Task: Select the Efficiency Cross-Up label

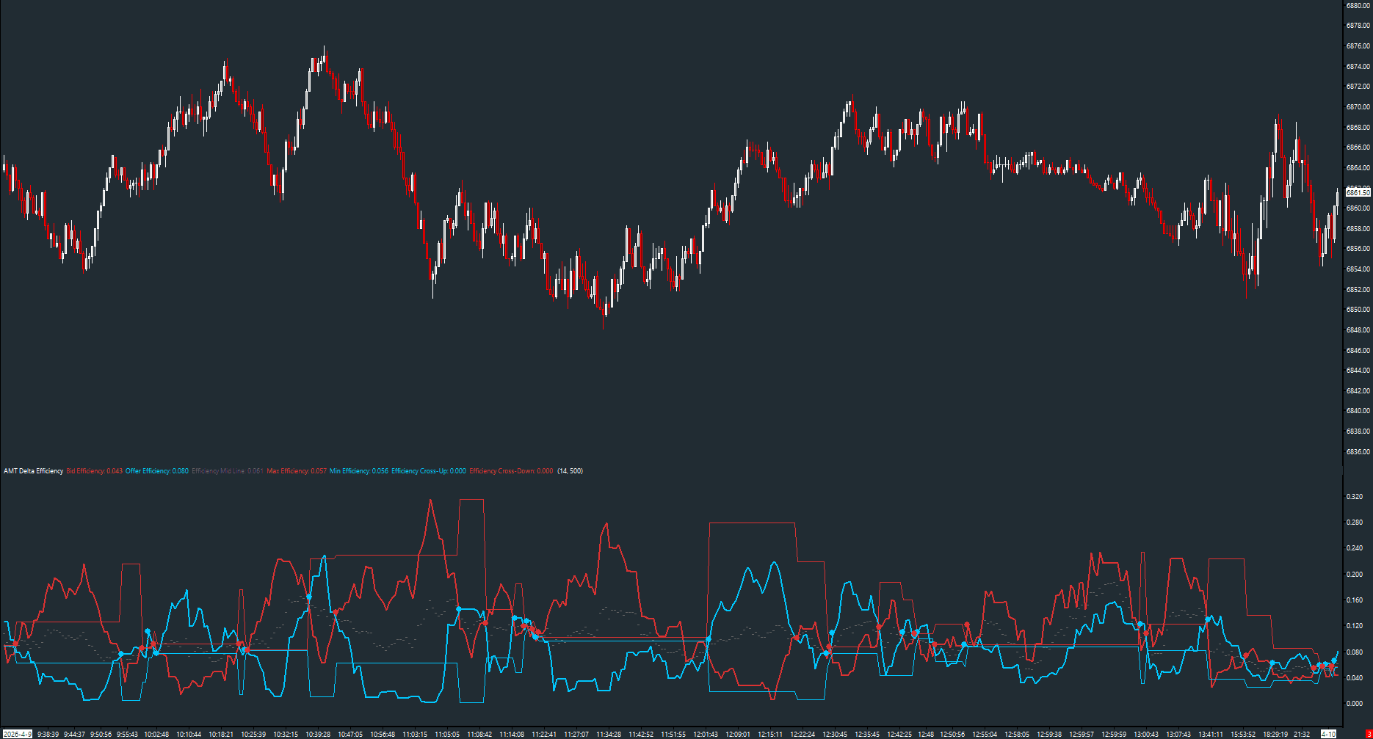Action: pyautogui.click(x=428, y=471)
